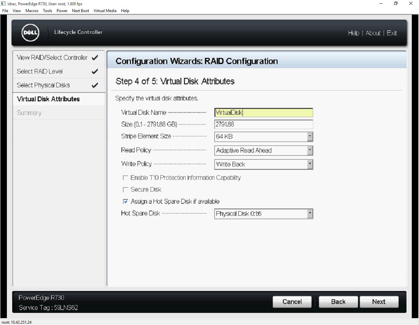419x325 pixels.
Task: Minimize the iDRAC console window
Action: [381, 4]
